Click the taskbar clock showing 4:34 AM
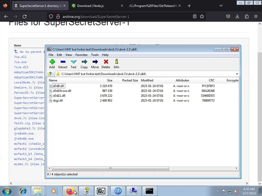 (x=249, y=191)
